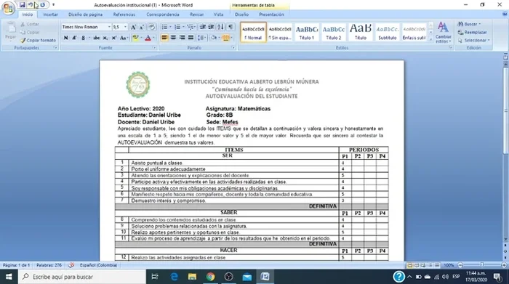Open the Office button menu
This screenshot has height=284, width=509.
pos(8,8)
